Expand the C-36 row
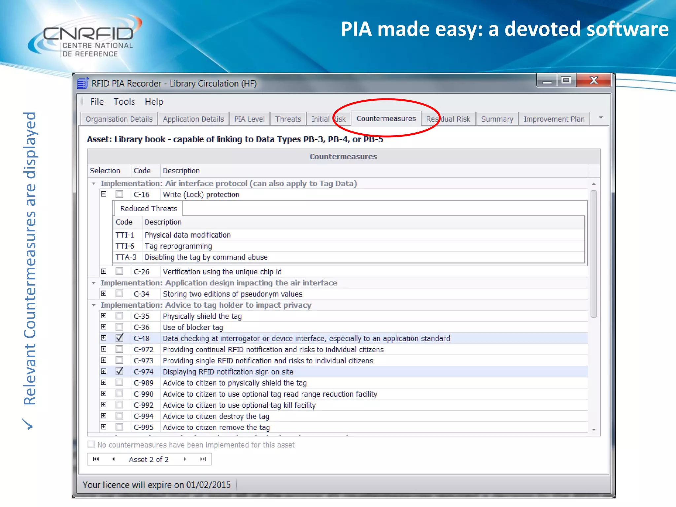Image resolution: width=676 pixels, height=507 pixels. [104, 327]
